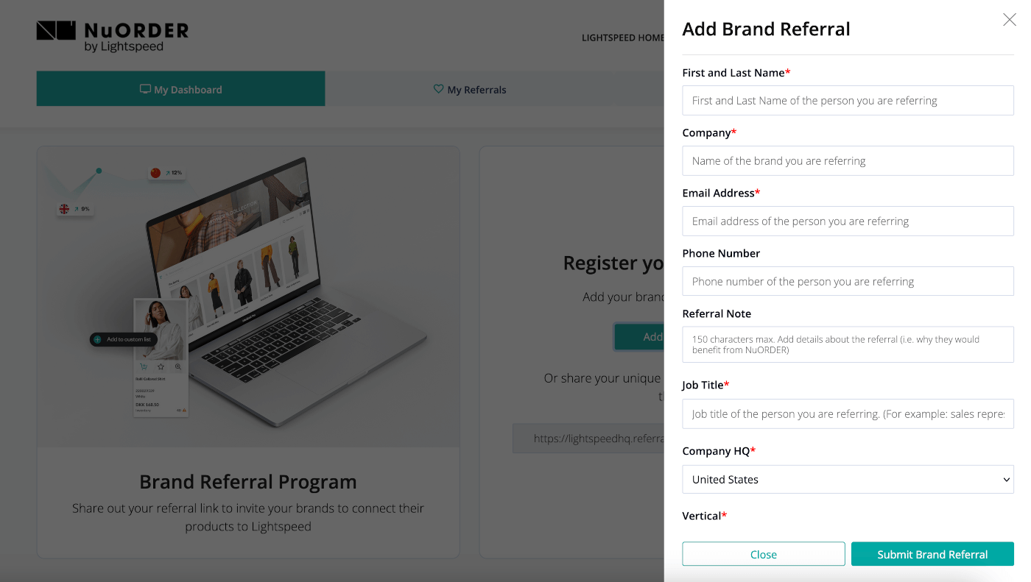
Task: Click the star icon on the shirt card
Action: pyautogui.click(x=161, y=366)
